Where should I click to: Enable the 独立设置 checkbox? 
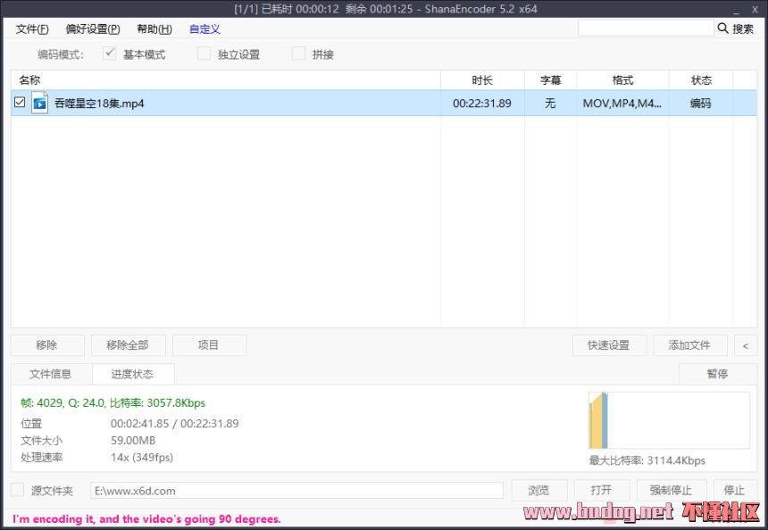pyautogui.click(x=205, y=54)
